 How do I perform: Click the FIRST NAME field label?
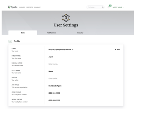[16, 56]
